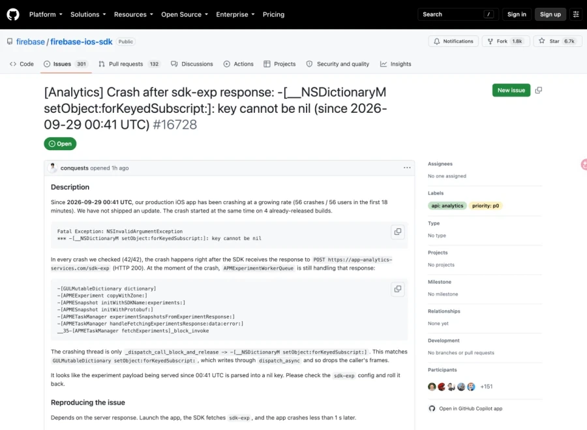The height and width of the screenshot is (430, 587).
Task: Open the firebase-ios-sdk repository link
Action: (x=82, y=42)
